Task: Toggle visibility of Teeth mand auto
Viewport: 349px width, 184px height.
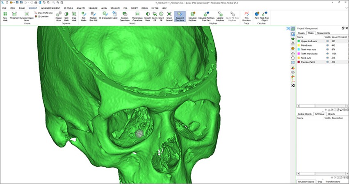Action: pyautogui.click(x=327, y=54)
